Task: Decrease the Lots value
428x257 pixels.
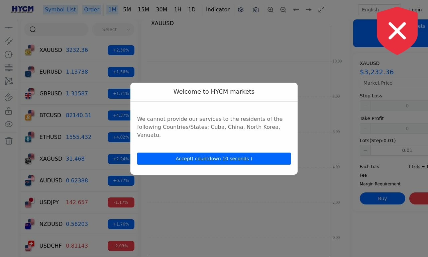Action: pyautogui.click(x=365, y=150)
